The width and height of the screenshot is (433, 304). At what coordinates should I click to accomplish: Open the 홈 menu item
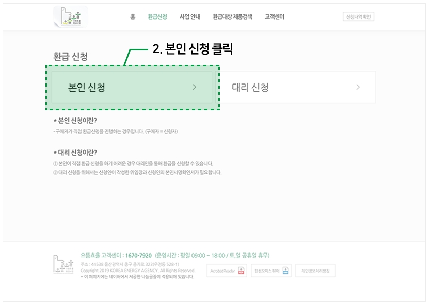point(133,17)
